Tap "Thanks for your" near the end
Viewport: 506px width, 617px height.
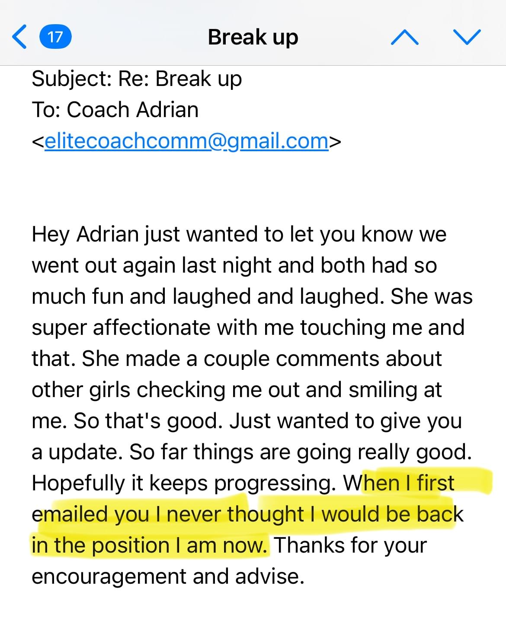point(350,545)
